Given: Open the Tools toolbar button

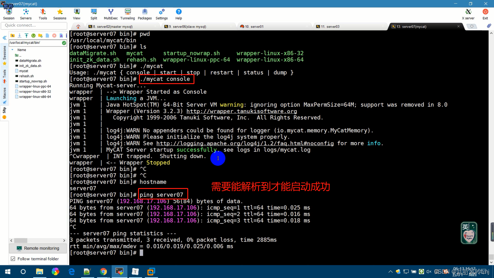Looking at the screenshot, I should (43, 14).
